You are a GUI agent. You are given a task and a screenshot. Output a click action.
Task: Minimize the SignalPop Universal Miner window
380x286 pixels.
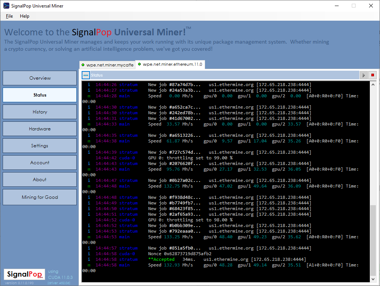coord(337,6)
